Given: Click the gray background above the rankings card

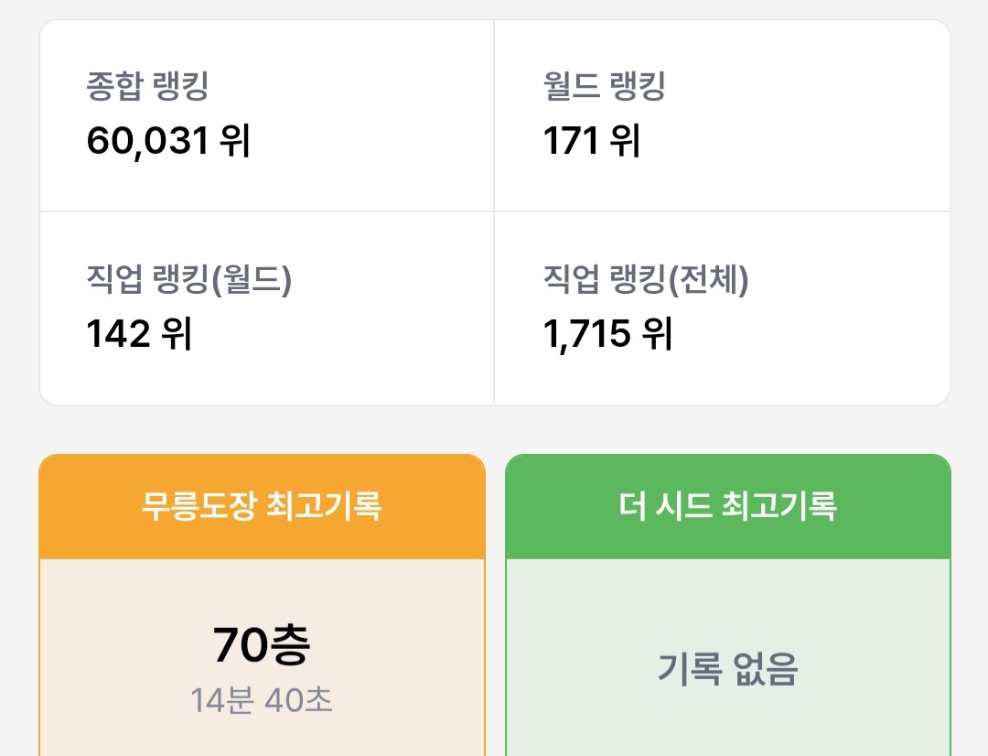Looking at the screenshot, I should [494, 8].
